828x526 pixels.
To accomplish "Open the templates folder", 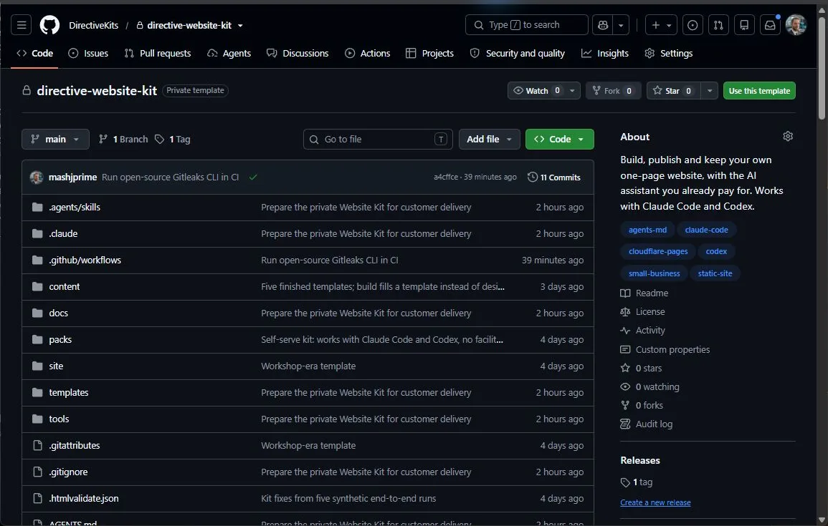I will coord(69,393).
